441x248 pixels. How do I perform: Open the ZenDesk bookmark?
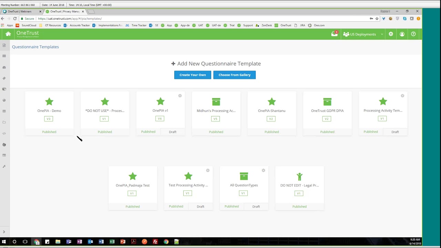coord(264,25)
